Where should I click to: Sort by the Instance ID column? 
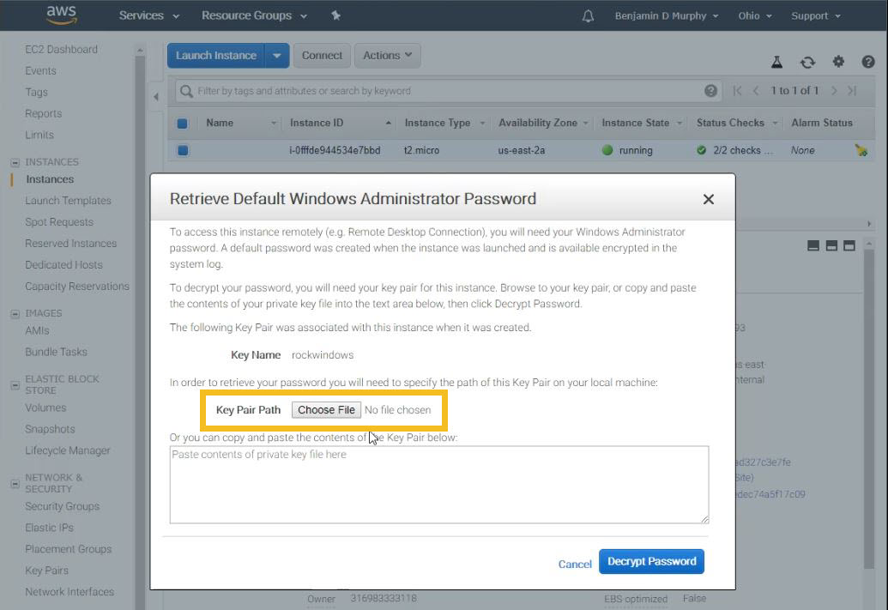click(340, 123)
